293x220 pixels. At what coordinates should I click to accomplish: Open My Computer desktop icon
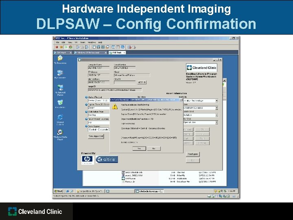tap(60, 74)
